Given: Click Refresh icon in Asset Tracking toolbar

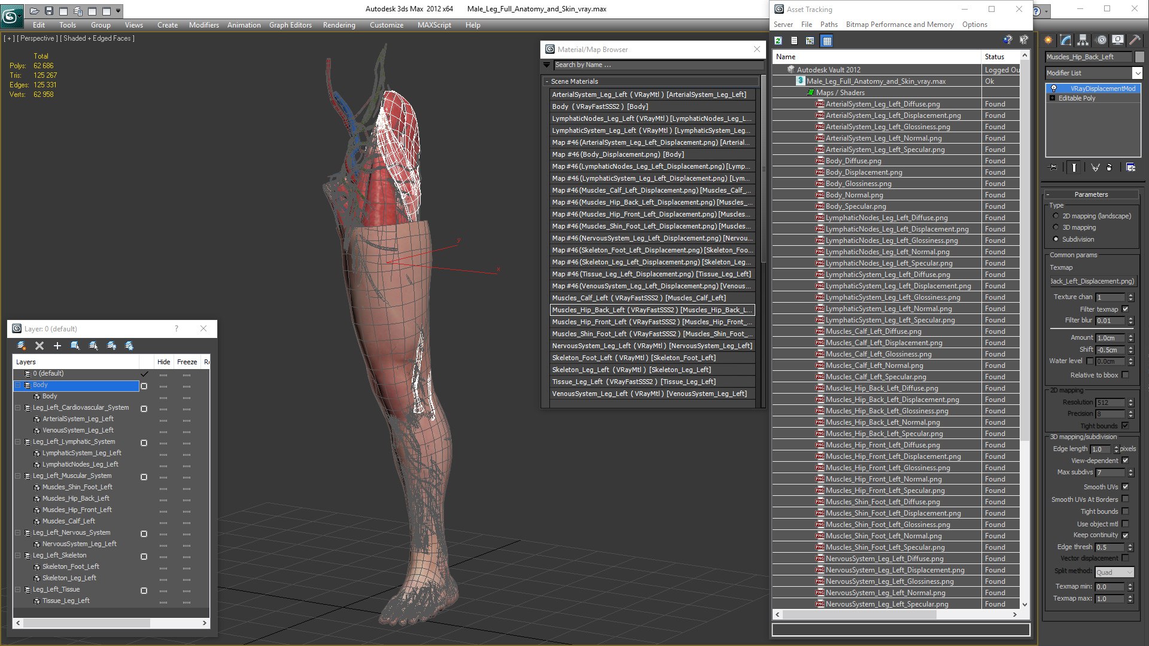Looking at the screenshot, I should (x=778, y=41).
